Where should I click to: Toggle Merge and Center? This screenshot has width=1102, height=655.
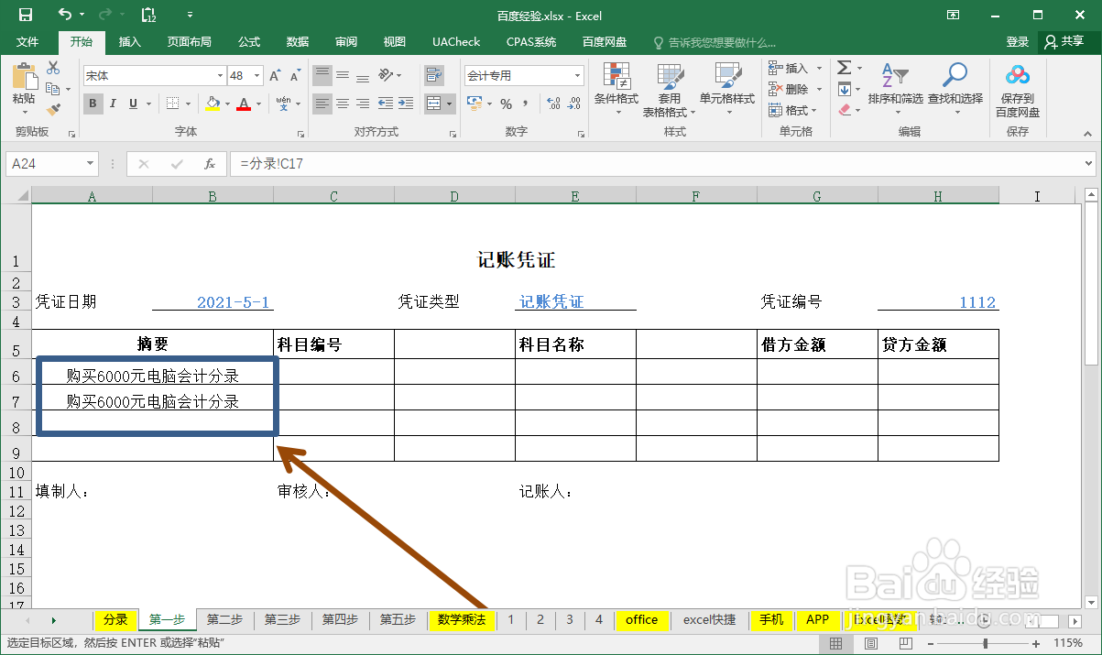(x=433, y=104)
